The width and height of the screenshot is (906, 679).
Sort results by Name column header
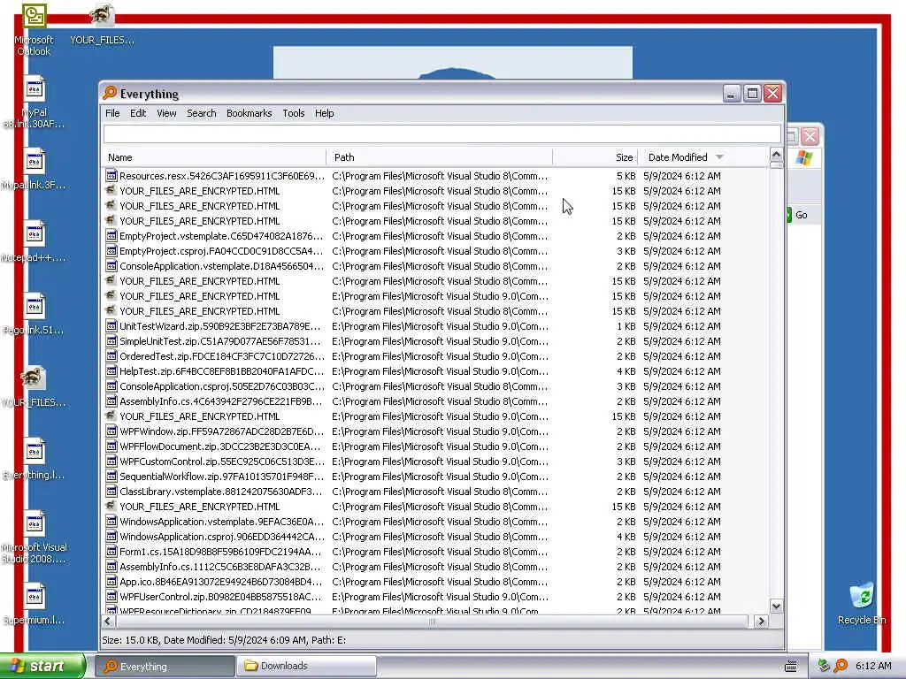pyautogui.click(x=214, y=157)
